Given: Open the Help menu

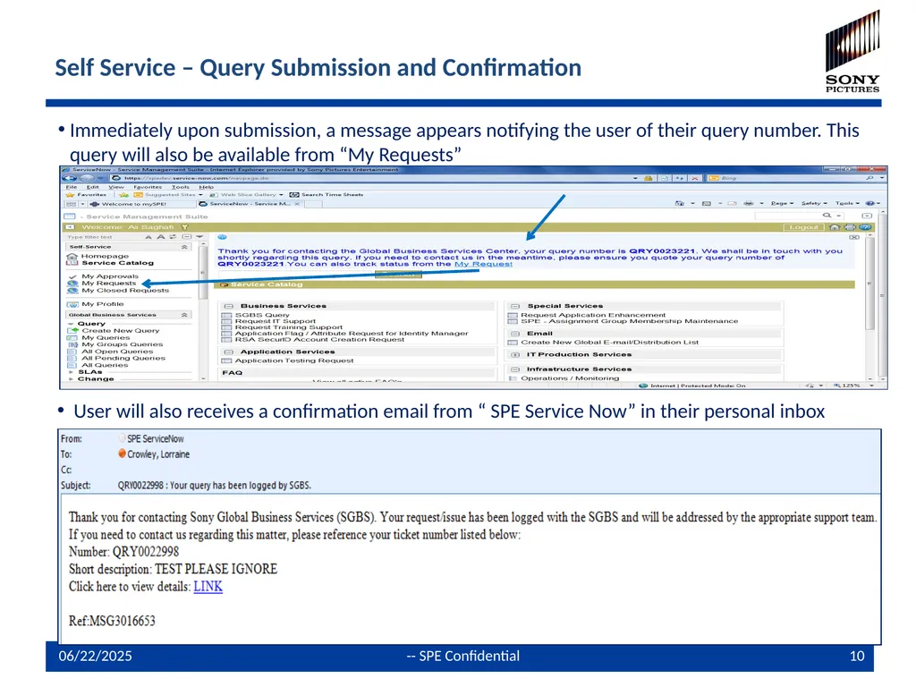Looking at the screenshot, I should click(x=207, y=187).
